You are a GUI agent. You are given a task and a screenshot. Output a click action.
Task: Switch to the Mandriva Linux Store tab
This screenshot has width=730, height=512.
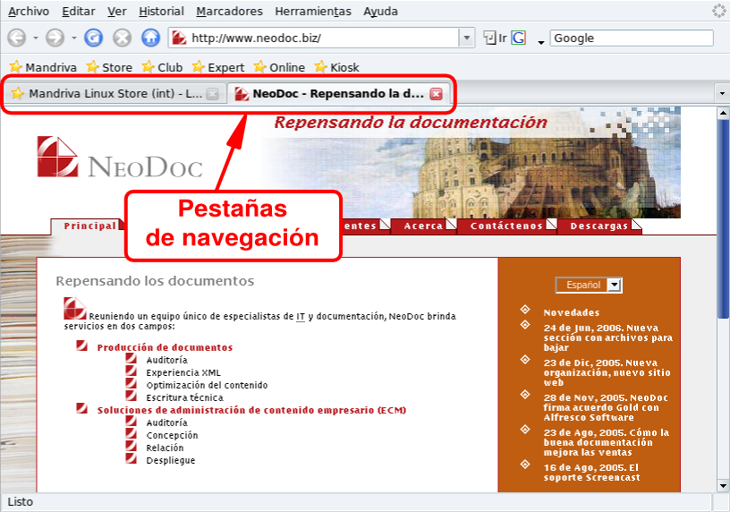click(x=115, y=94)
